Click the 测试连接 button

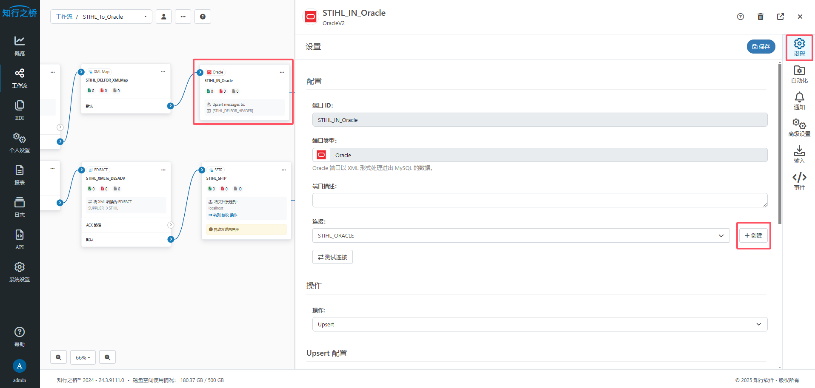[x=332, y=257]
